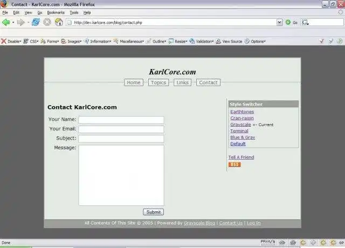Open the Miscellaneous toolbar menu
Image resolution: width=345 pixels, height=248 pixels.
click(129, 41)
